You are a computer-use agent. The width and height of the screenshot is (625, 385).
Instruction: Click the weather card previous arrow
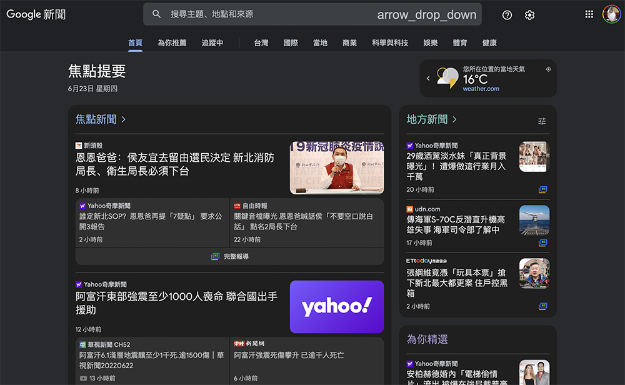[x=428, y=79]
